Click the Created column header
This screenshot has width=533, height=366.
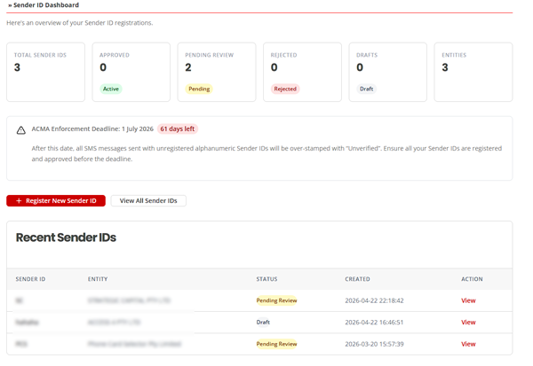point(357,279)
